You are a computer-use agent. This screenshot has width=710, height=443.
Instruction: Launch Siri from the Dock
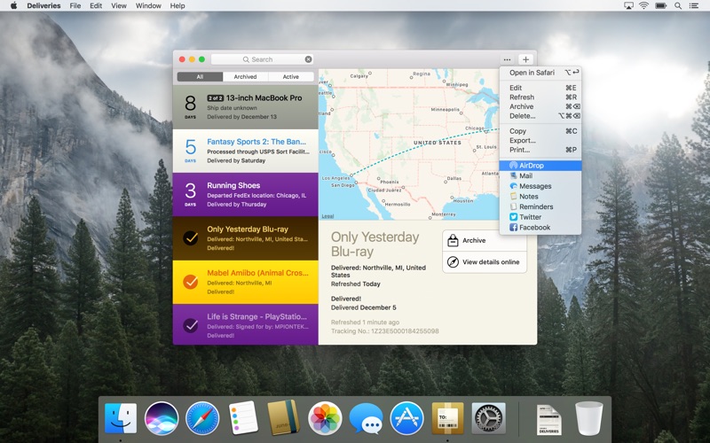pos(162,417)
